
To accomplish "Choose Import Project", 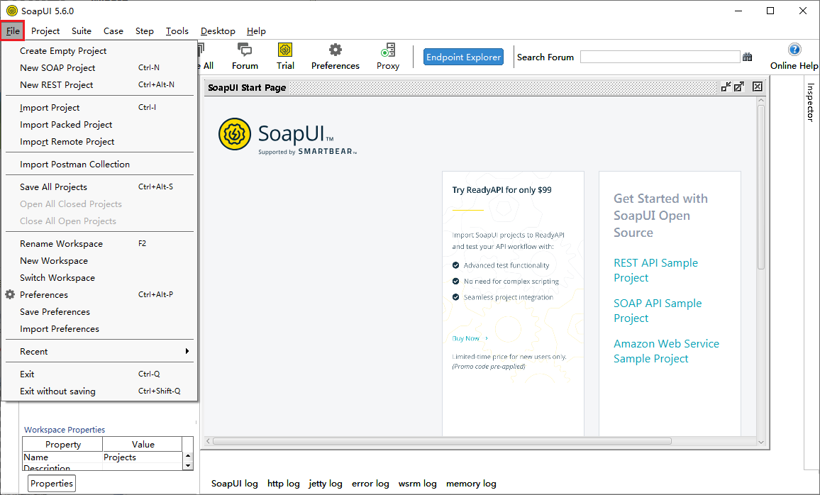I will coord(99,108).
